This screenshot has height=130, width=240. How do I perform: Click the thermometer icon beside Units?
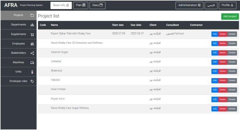click(32, 72)
